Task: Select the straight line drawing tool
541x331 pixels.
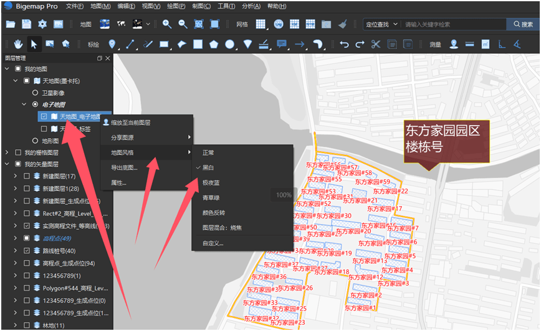Action: coord(130,44)
